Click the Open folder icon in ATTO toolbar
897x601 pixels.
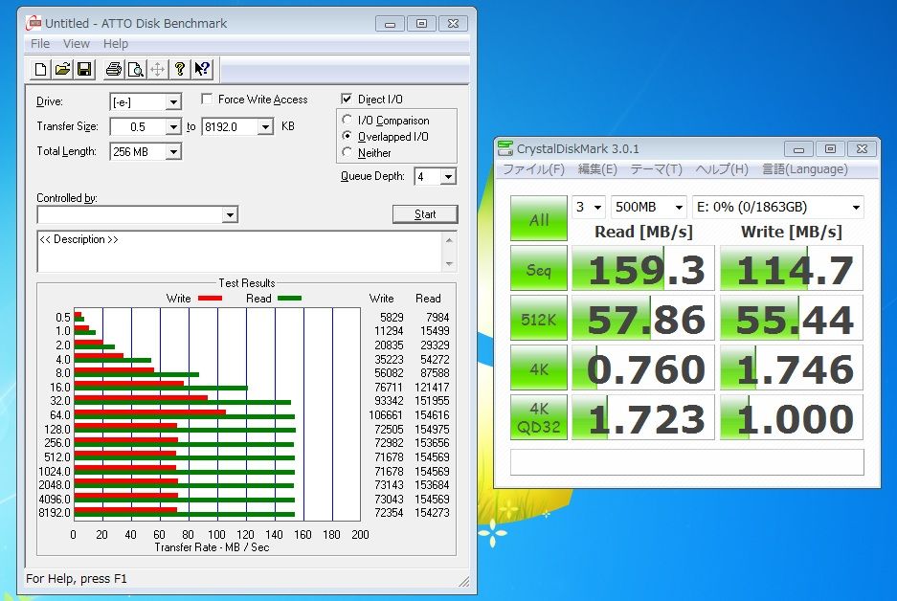click(x=62, y=70)
